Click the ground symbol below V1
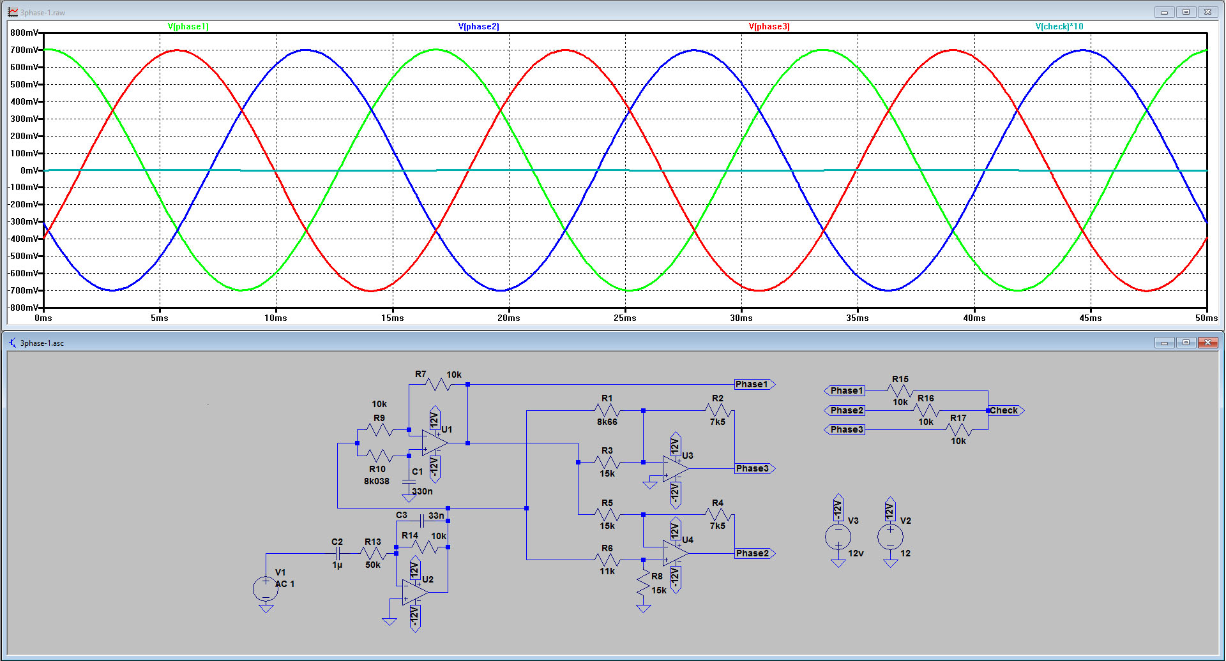Viewport: 1226px width, 661px height. pos(266,608)
